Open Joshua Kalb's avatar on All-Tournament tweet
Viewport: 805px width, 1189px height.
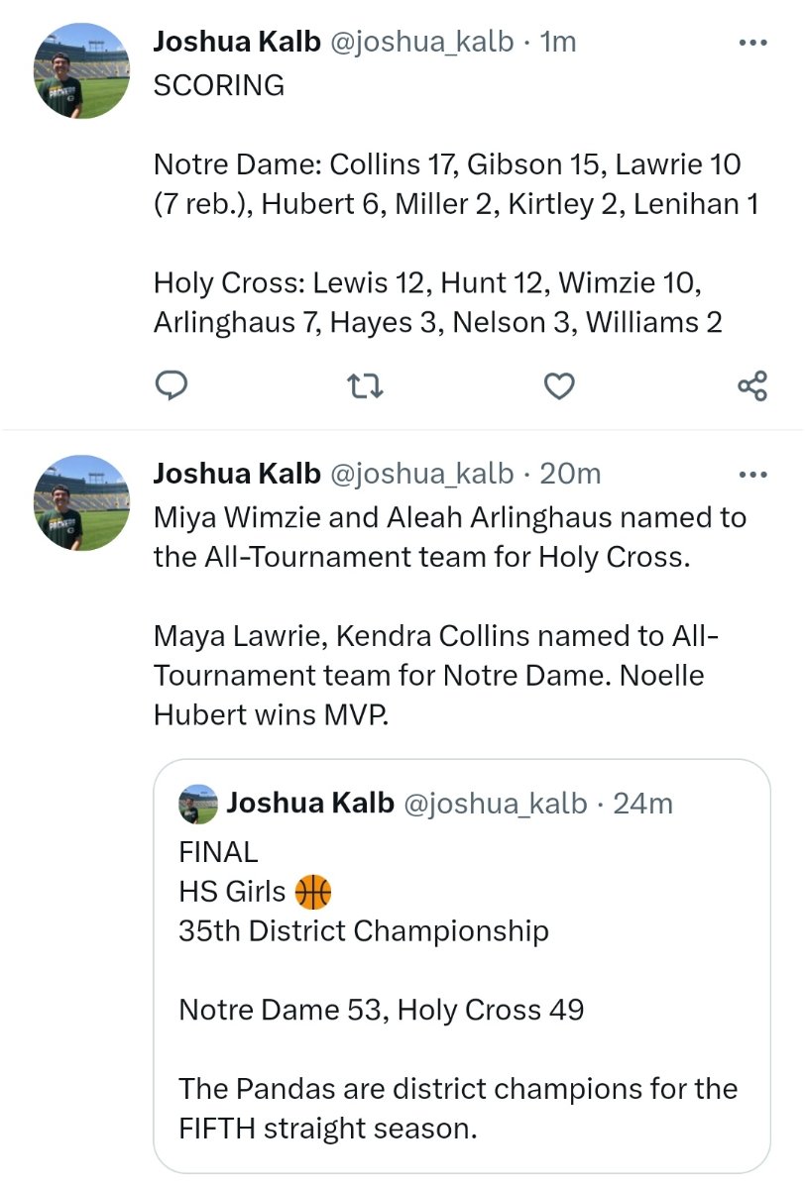click(82, 504)
